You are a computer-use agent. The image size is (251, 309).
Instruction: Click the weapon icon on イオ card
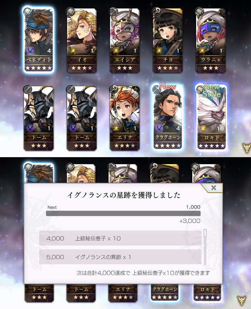70,12
